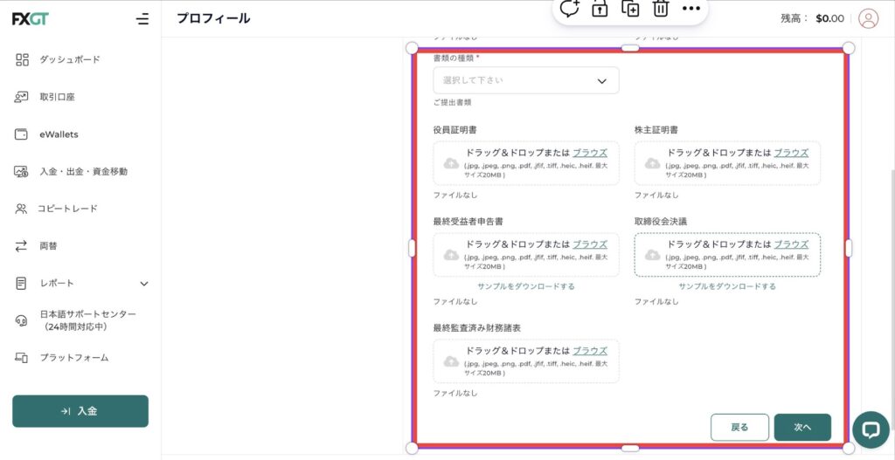The width and height of the screenshot is (895, 460).
Task: Open the 書類の種類 dropdown
Action: [525, 80]
